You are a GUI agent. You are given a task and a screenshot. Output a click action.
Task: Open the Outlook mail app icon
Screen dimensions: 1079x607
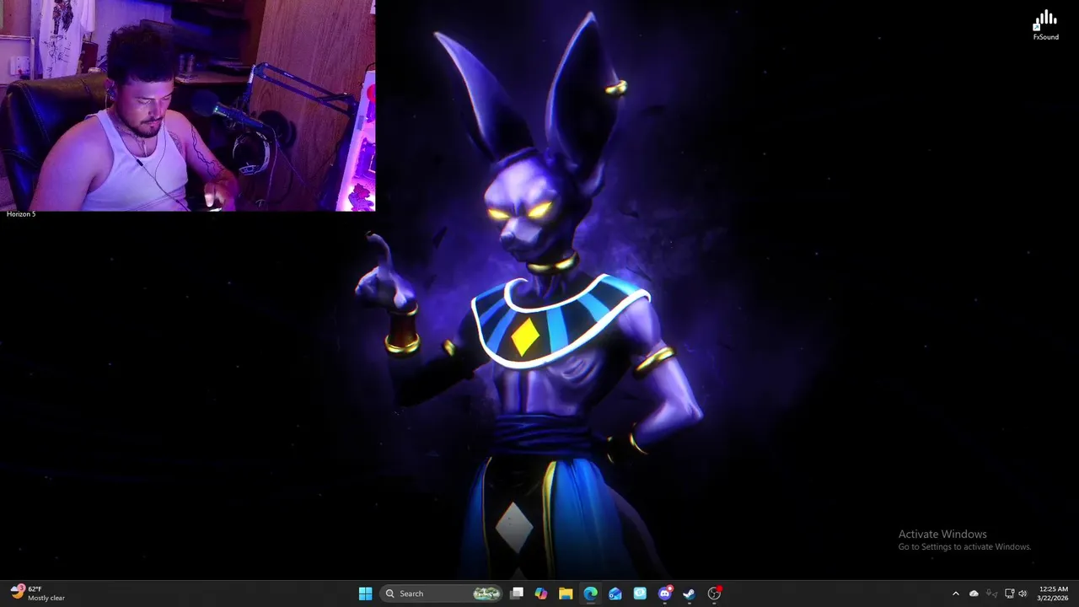coord(615,594)
